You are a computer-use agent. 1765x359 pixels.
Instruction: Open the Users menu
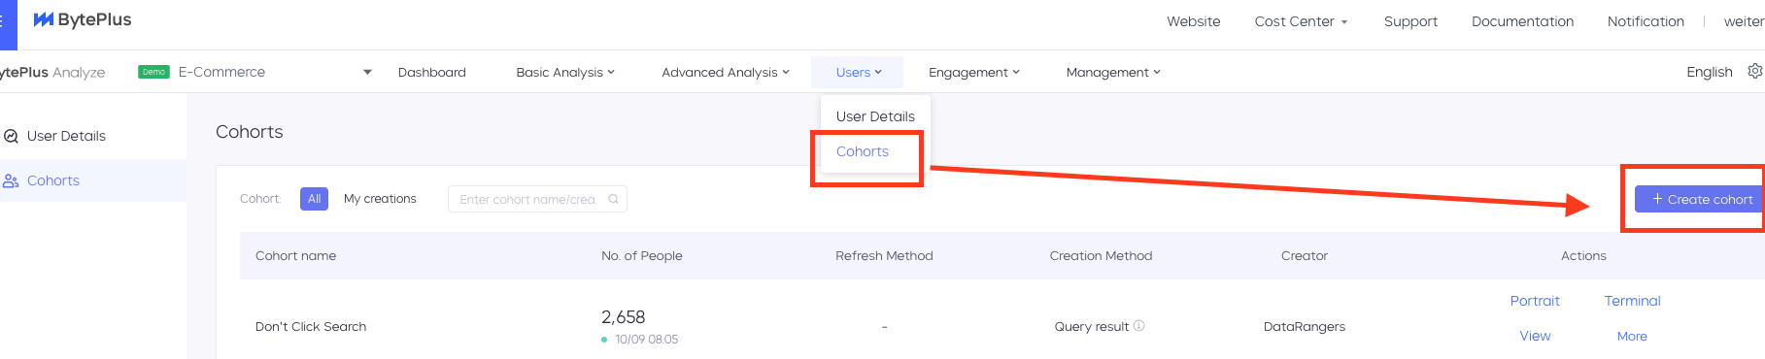859,73
